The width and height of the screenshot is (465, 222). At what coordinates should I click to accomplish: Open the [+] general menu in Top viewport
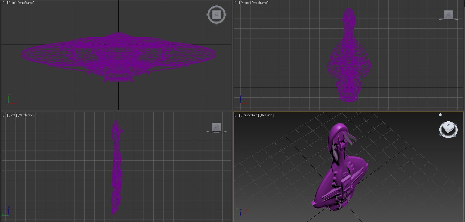(5, 3)
